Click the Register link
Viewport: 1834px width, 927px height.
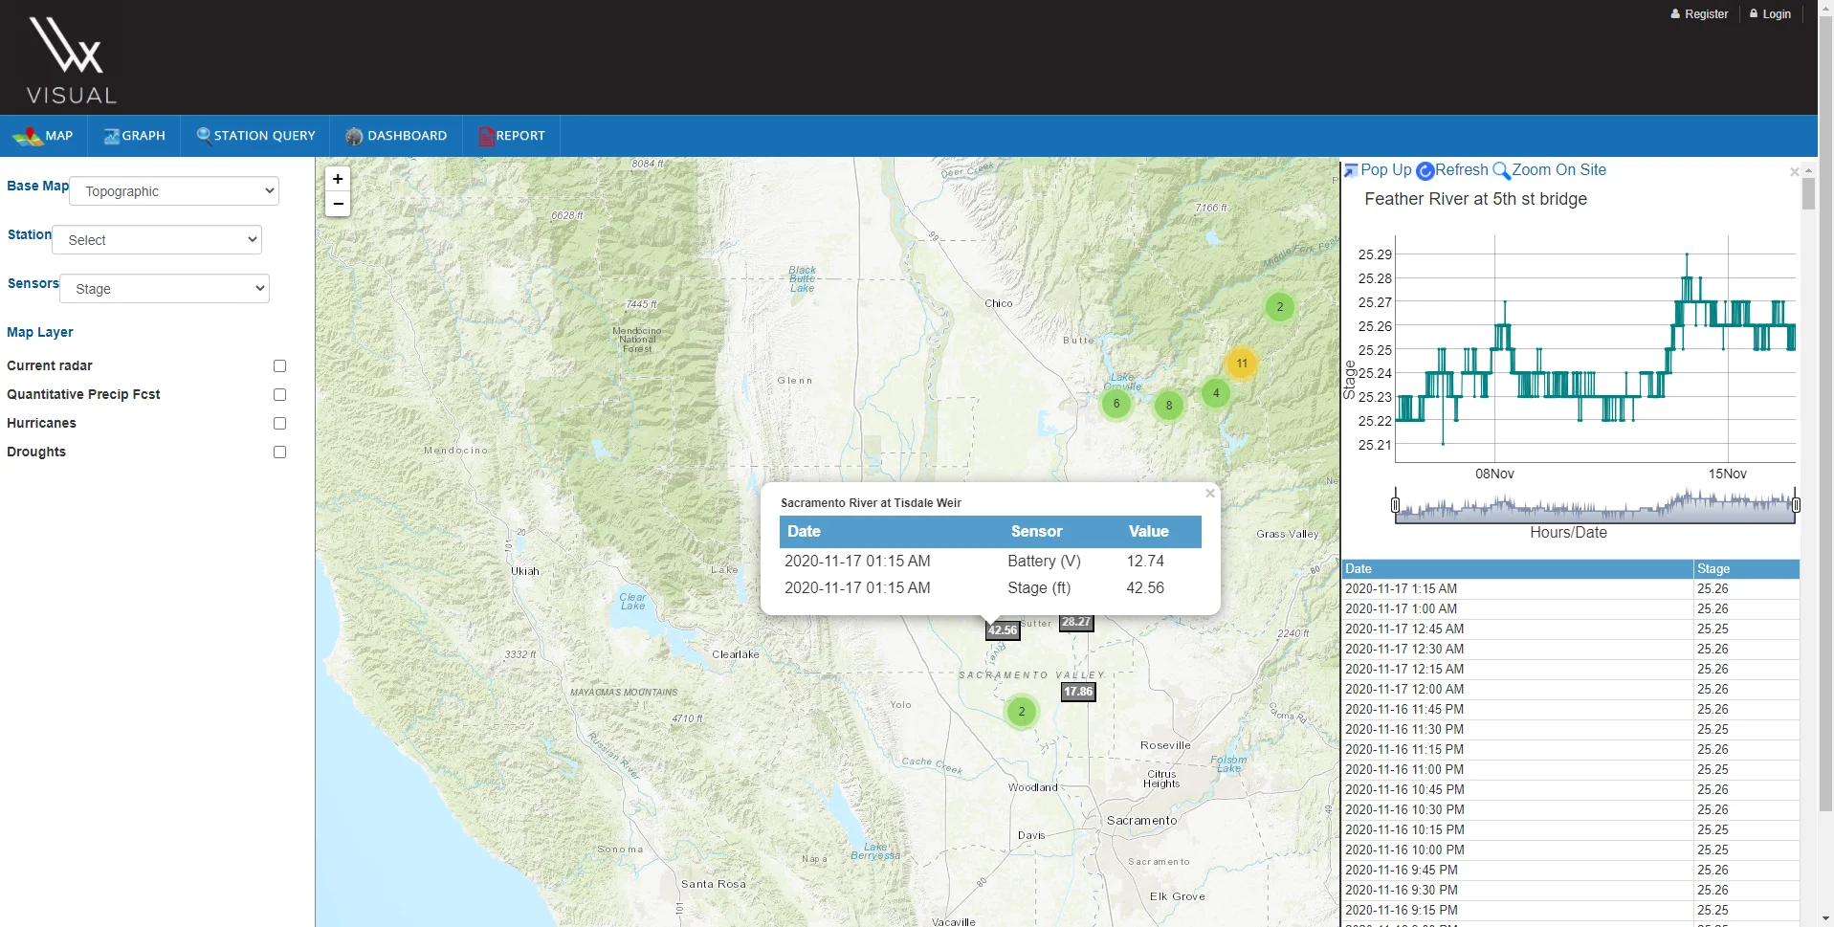click(x=1707, y=14)
